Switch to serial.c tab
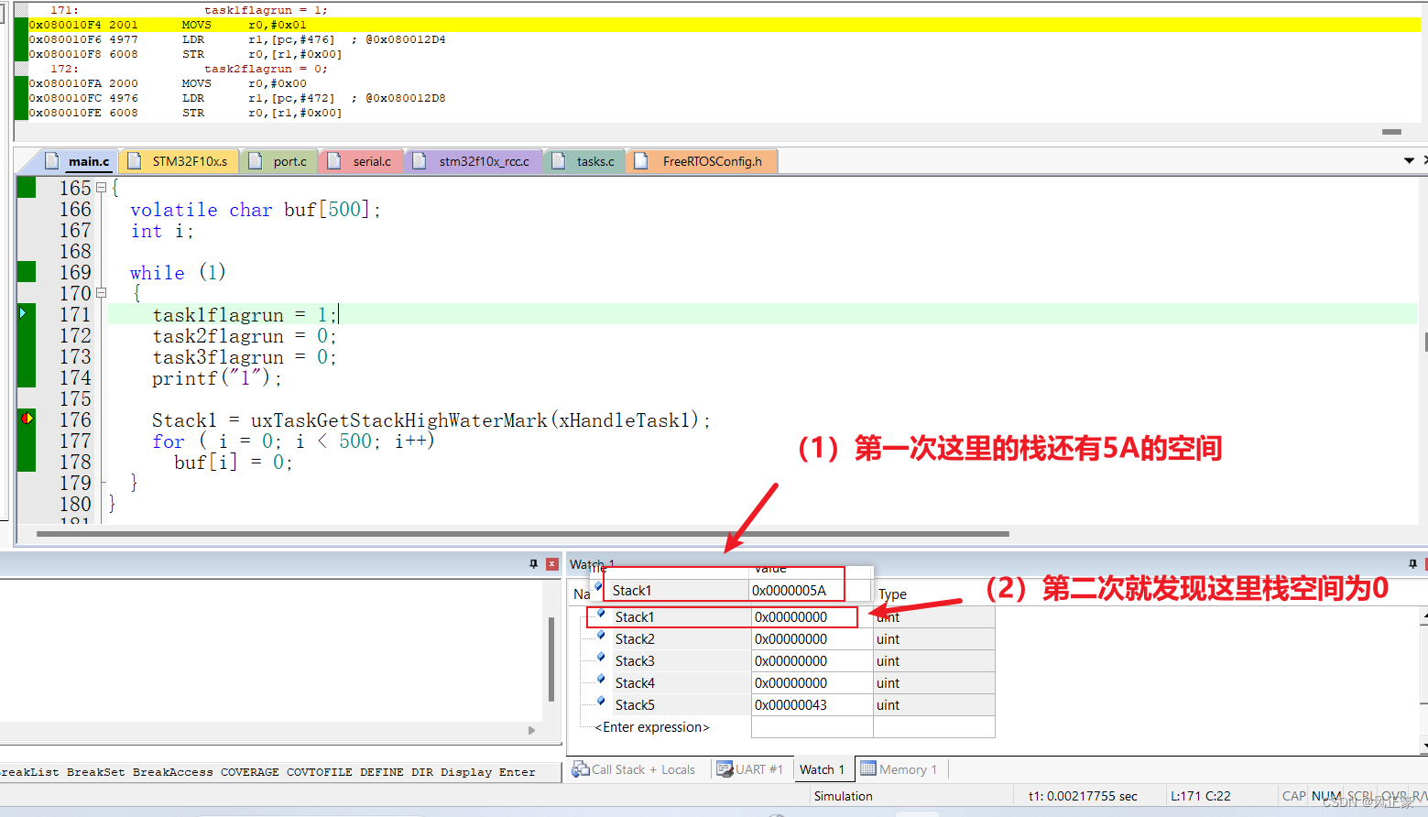Screen dimensions: 1428x817 pos(361,161)
